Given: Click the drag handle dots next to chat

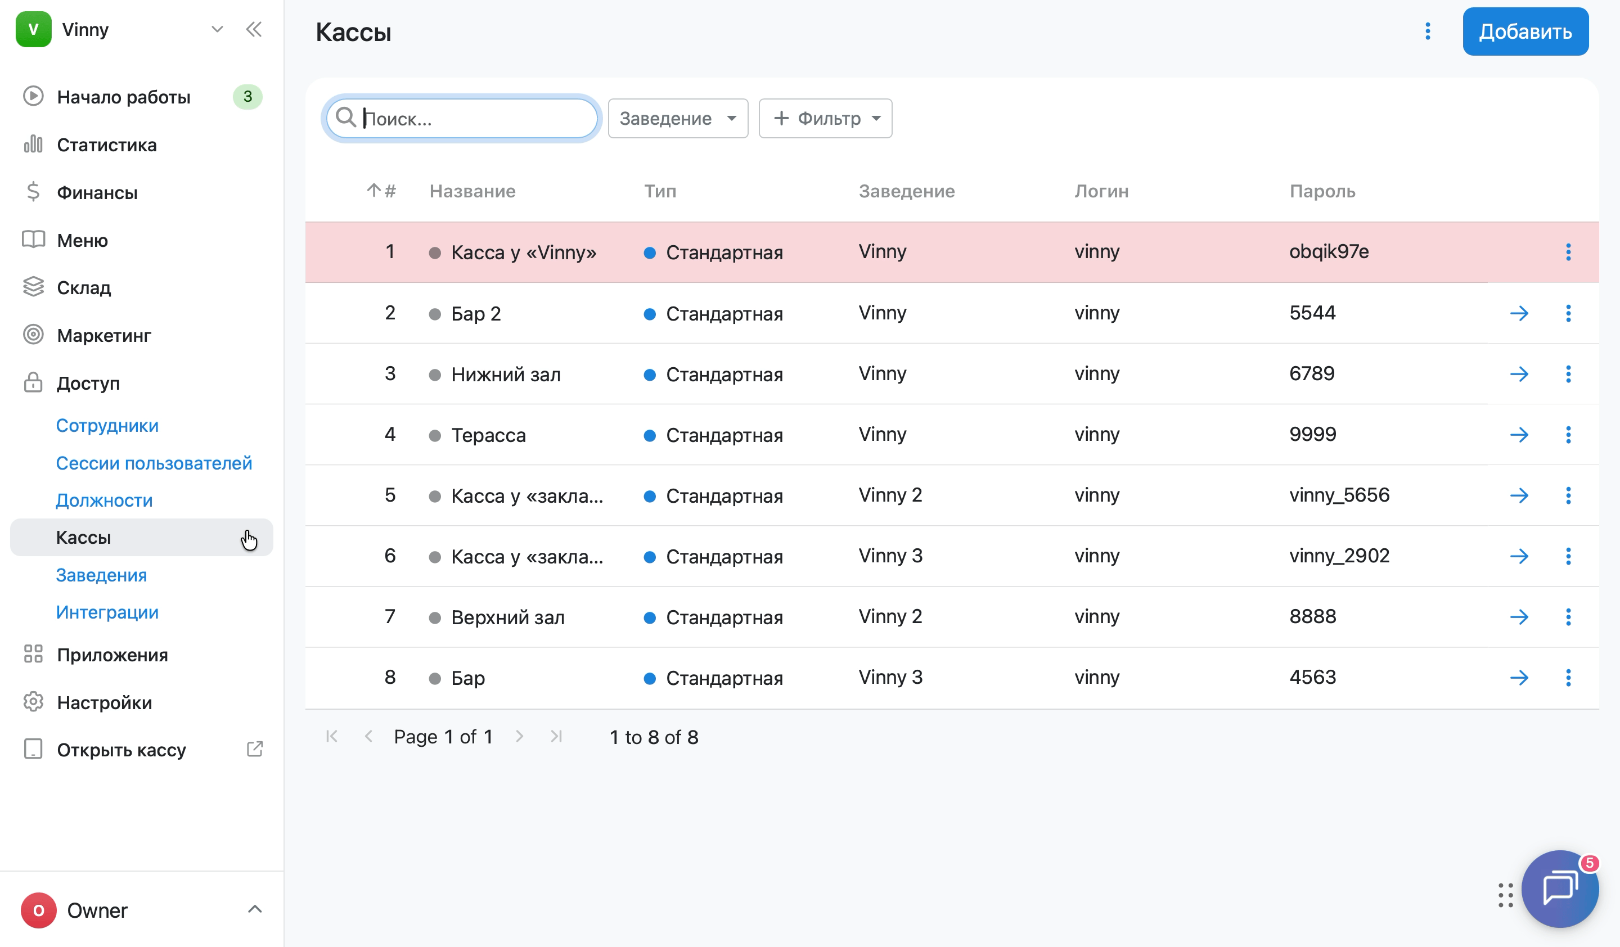Looking at the screenshot, I should (x=1505, y=895).
